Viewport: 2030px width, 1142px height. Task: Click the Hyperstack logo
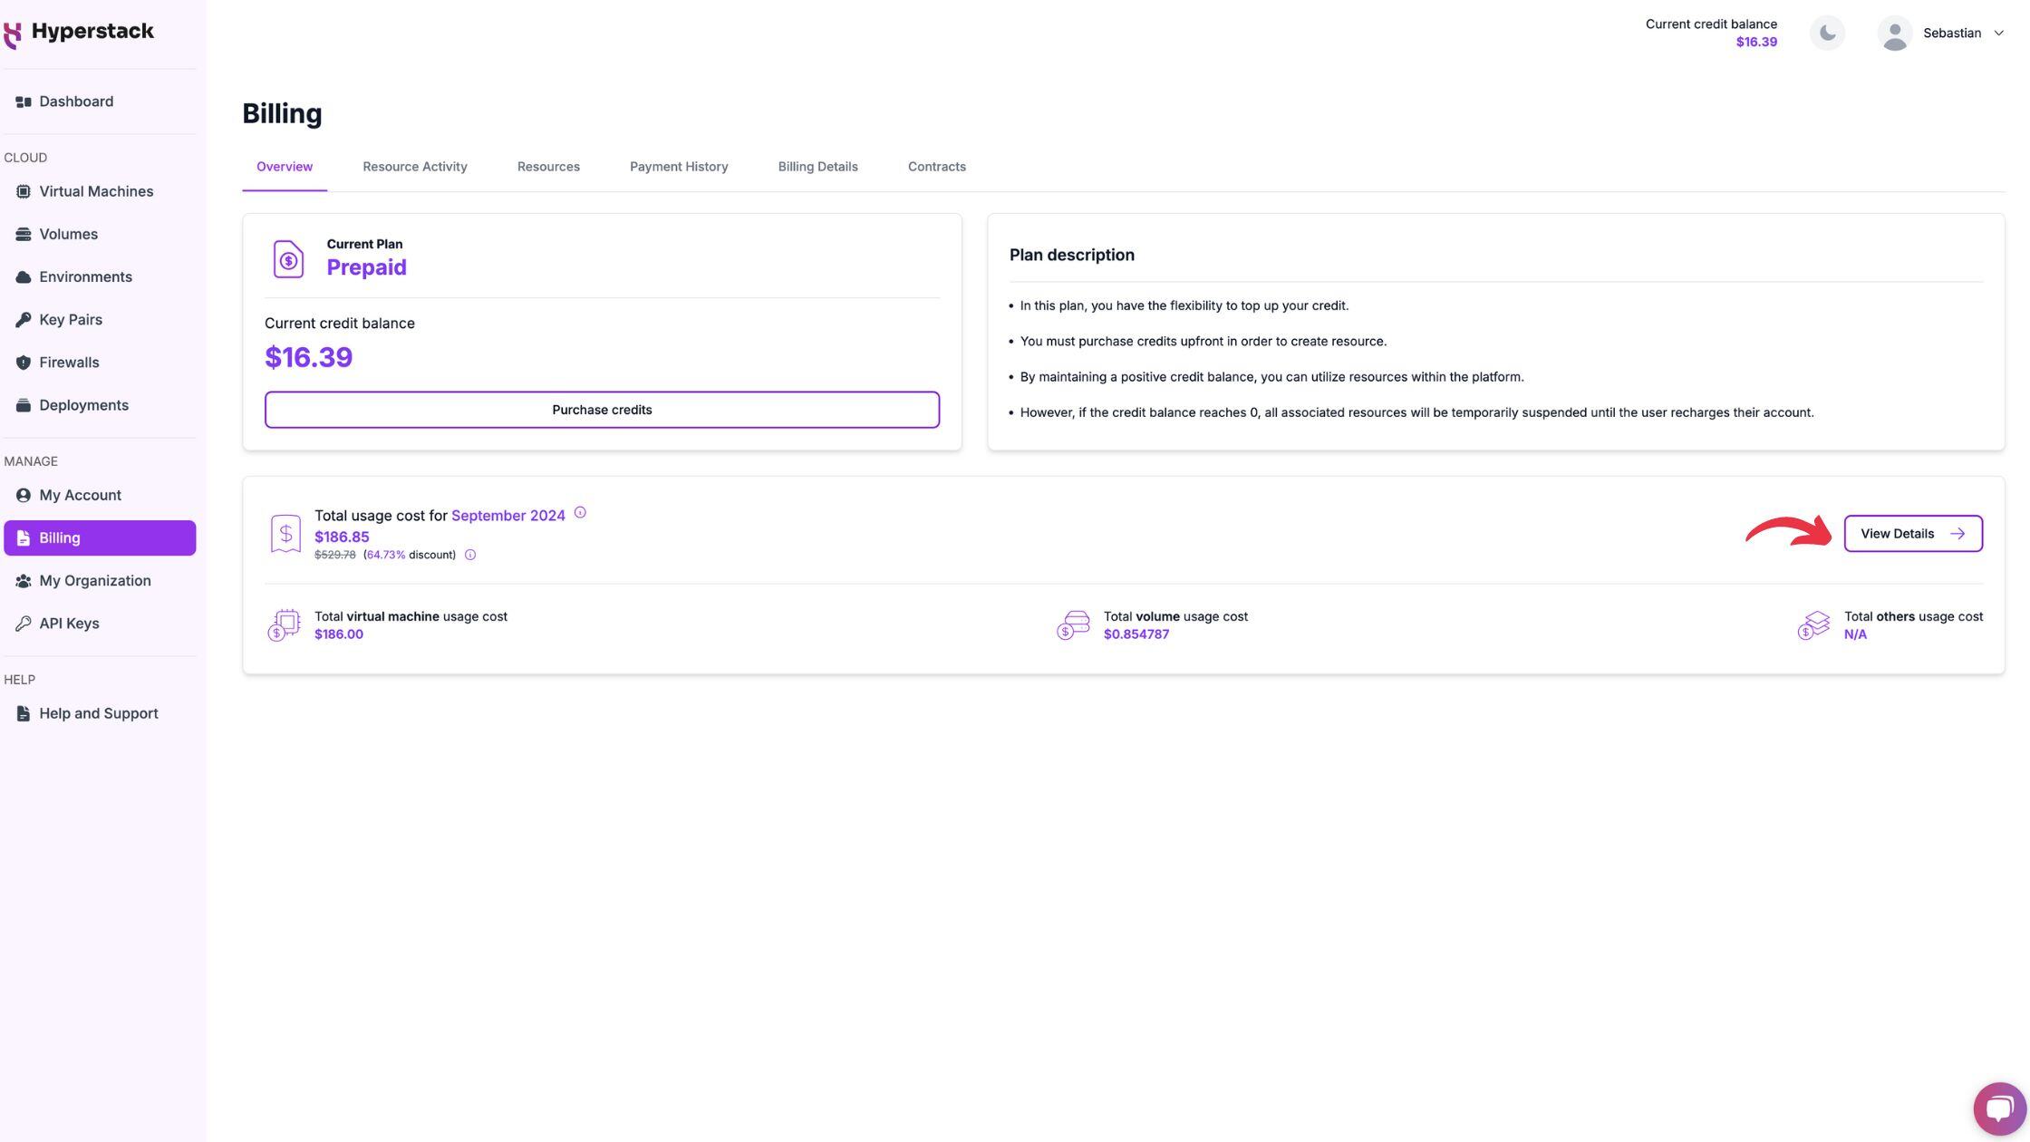[79, 33]
